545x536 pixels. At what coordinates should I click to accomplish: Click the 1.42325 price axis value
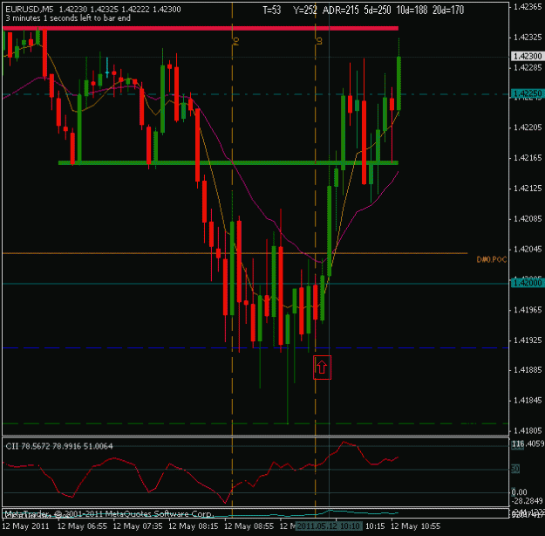pos(528,37)
